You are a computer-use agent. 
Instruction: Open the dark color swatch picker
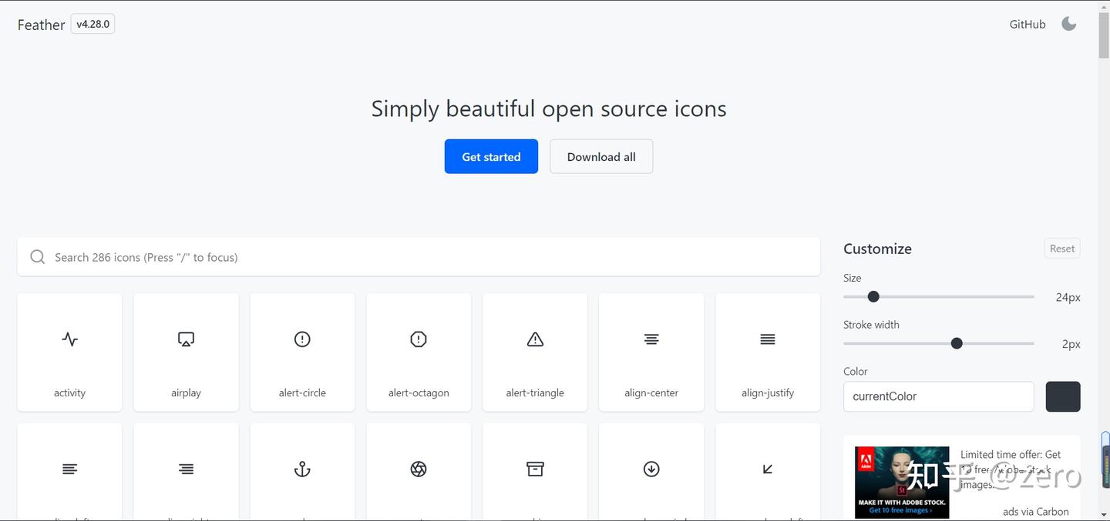[1063, 396]
